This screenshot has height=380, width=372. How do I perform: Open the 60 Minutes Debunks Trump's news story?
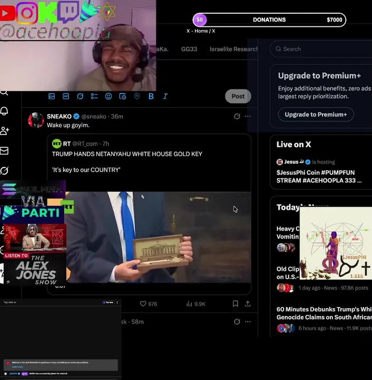(324, 313)
